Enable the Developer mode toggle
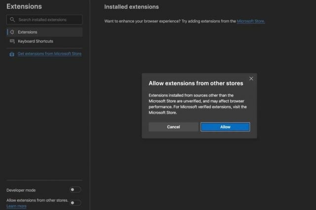 [x=75, y=189]
